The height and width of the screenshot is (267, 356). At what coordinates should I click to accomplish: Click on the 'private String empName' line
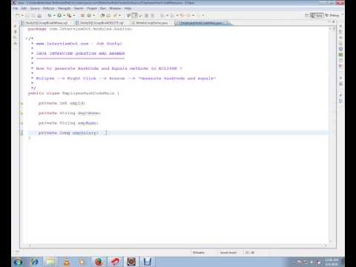pyautogui.click(x=68, y=123)
